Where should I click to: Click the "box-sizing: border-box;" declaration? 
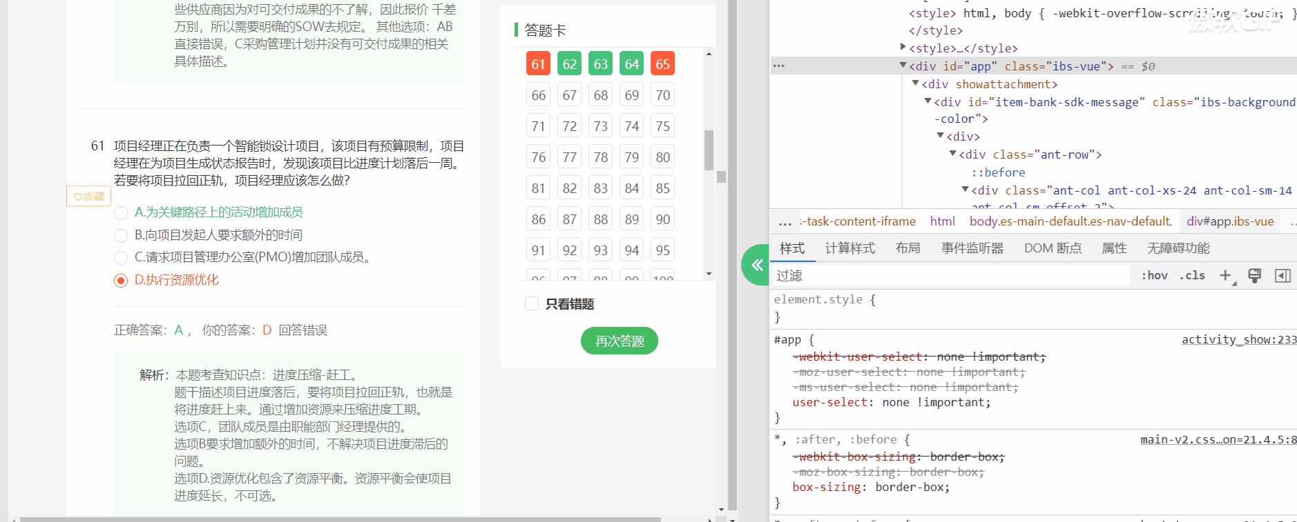[871, 487]
